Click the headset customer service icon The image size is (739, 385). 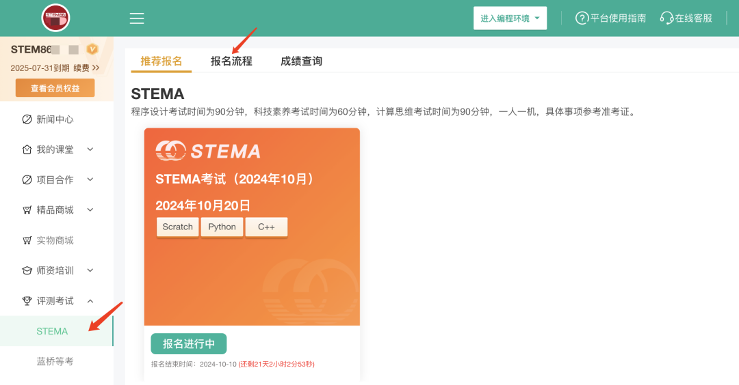click(x=666, y=18)
